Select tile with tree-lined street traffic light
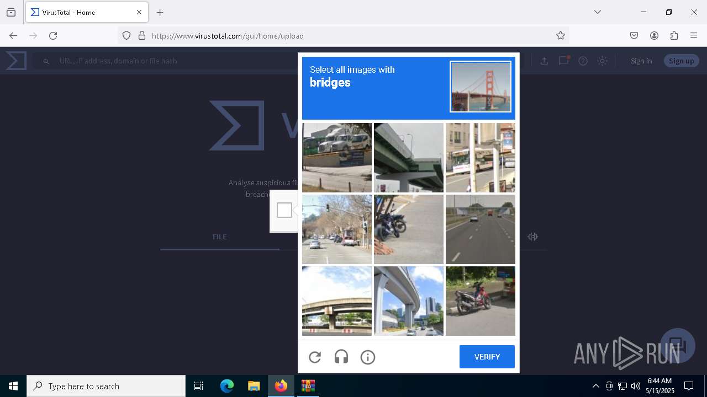 pyautogui.click(x=337, y=229)
